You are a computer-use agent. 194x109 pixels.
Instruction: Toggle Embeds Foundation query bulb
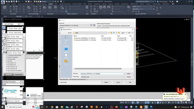coord(6,57)
